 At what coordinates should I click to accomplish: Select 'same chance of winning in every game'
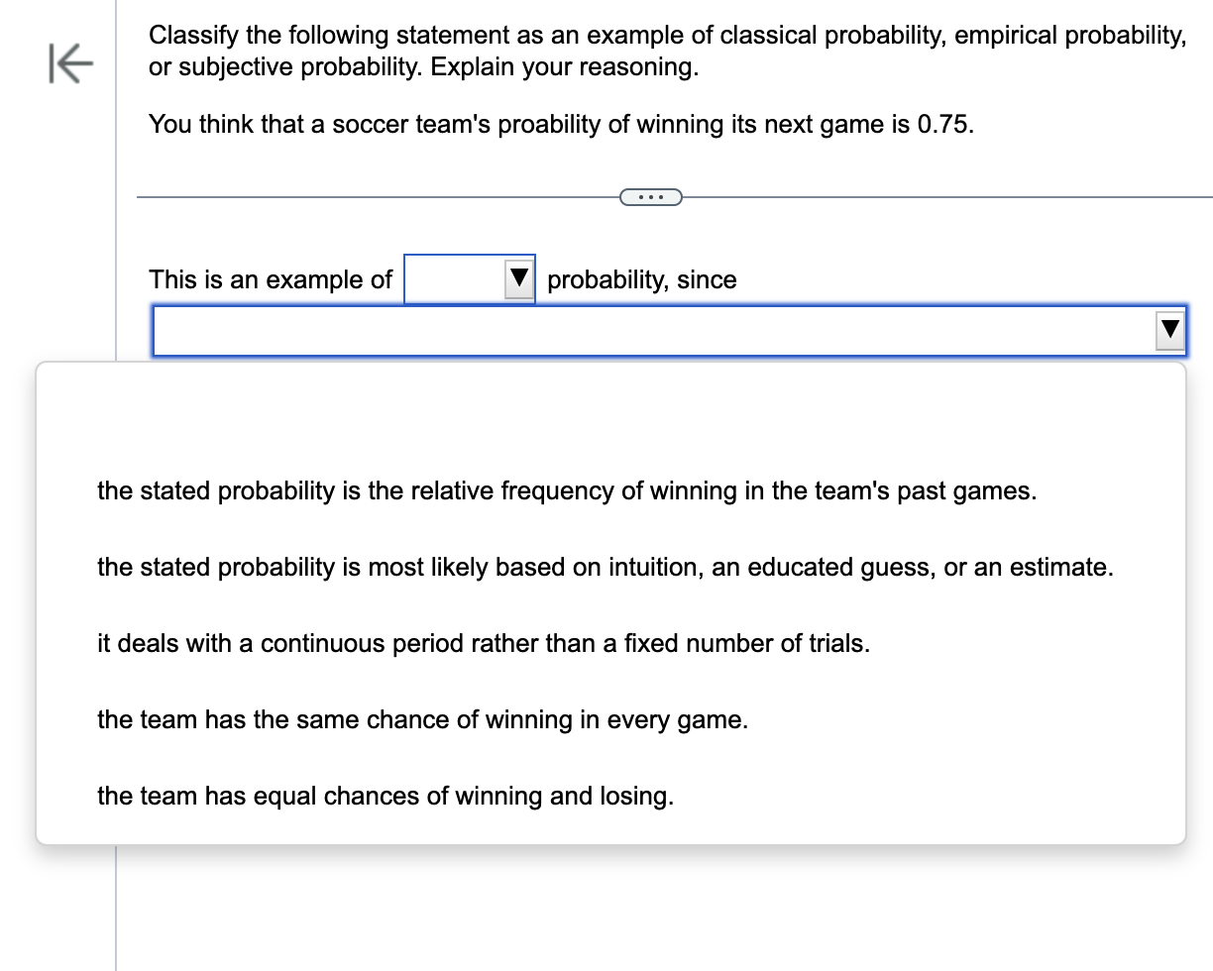[423, 719]
